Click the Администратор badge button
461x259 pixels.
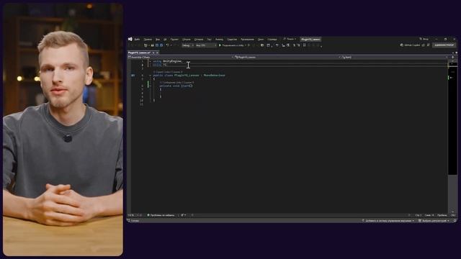444,45
